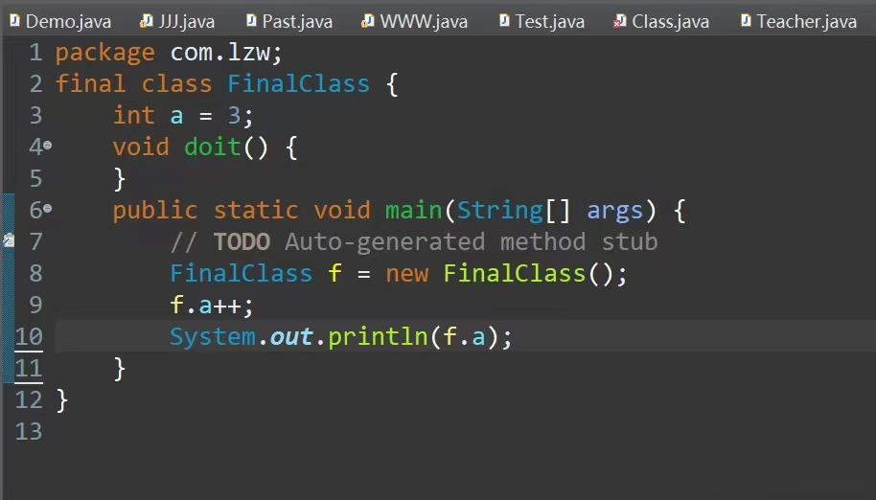Click the Demo.java file icon
This screenshot has height=500, width=876.
pyautogui.click(x=15, y=21)
